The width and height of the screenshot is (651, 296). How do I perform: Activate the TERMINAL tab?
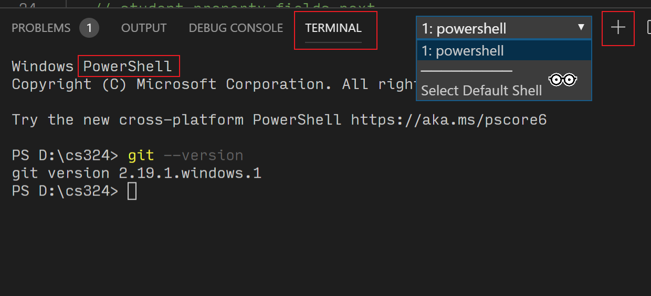333,28
